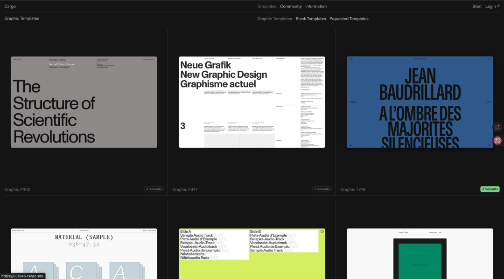Select the Graphic T748 label
Viewport: 504px width, 279px height.
(x=353, y=190)
